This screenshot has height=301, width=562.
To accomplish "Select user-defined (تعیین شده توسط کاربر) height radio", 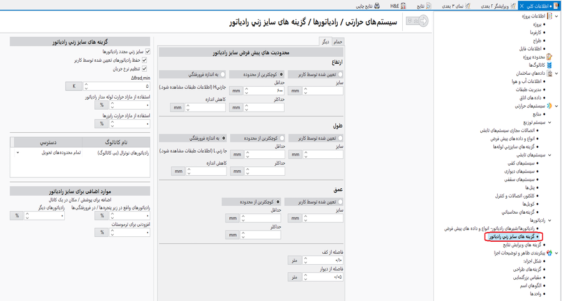I will (340, 75).
